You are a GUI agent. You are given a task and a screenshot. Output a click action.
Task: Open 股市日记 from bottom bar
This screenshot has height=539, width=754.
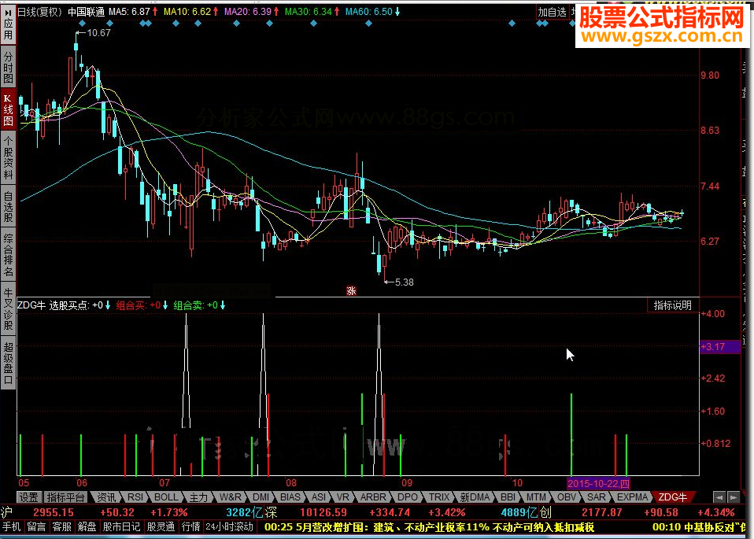coord(121,527)
